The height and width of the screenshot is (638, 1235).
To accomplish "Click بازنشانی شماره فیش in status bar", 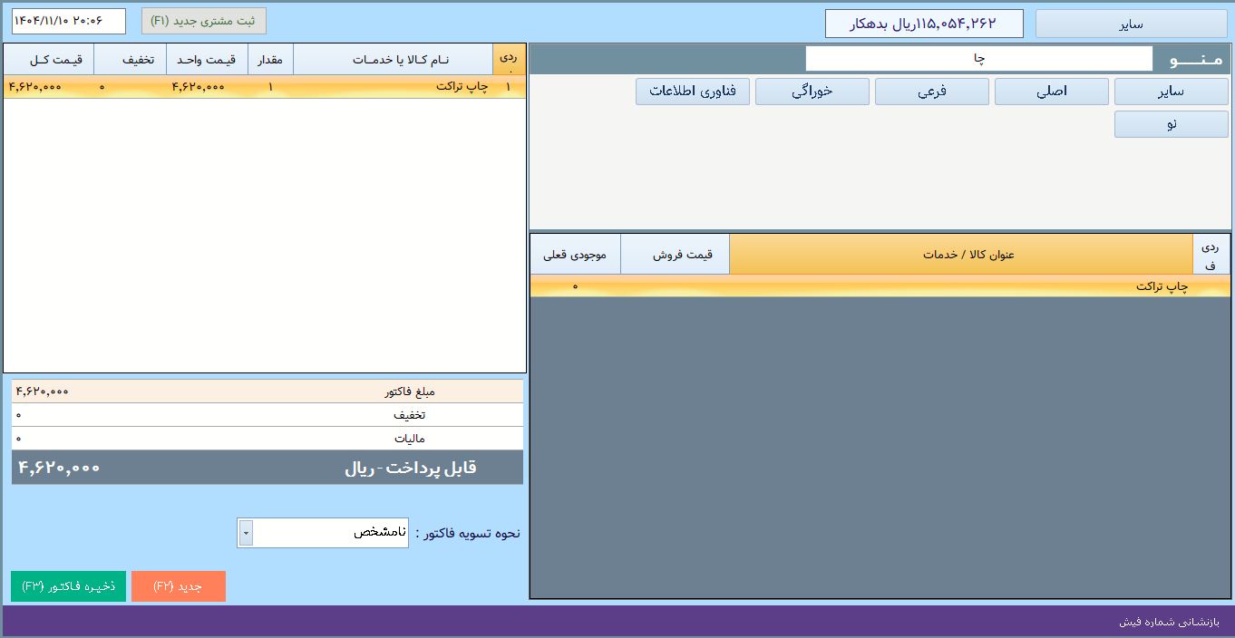I will tap(1169, 623).
